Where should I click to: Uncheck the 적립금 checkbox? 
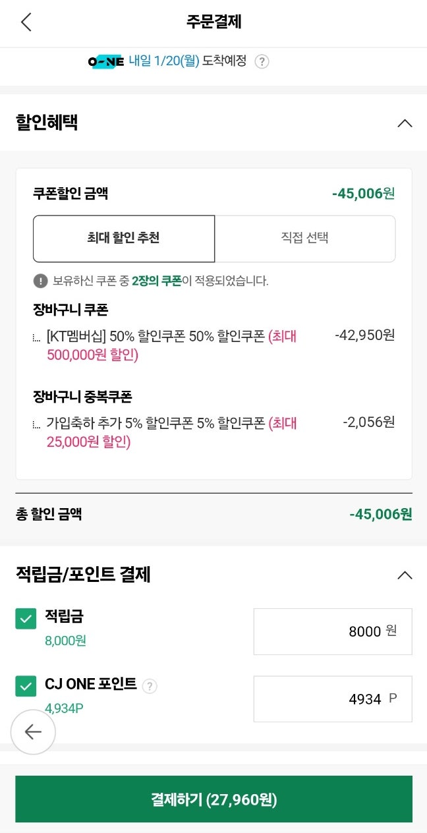tap(26, 619)
